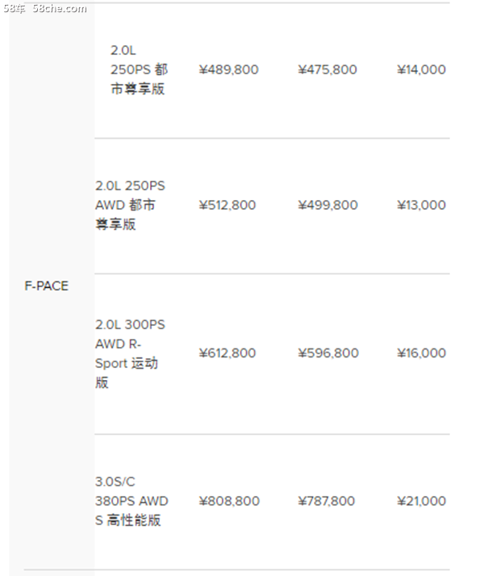This screenshot has height=576, width=484.
Task: Click the ¥13,000 price reduction value
Action: [421, 205]
